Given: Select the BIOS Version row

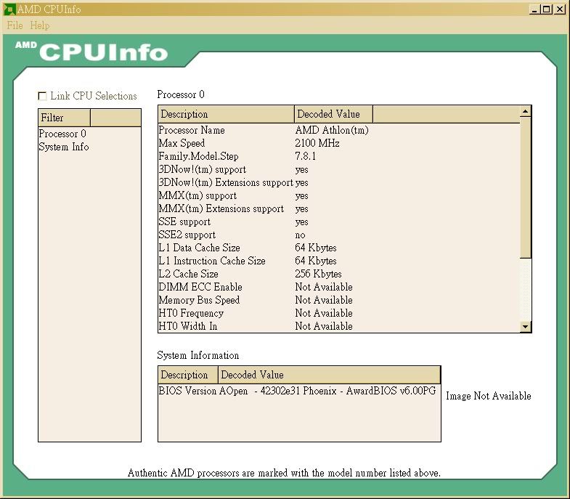Looking at the screenshot, I should click(300, 391).
